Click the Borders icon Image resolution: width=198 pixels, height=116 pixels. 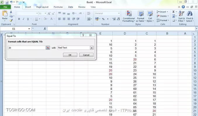click(x=37, y=19)
